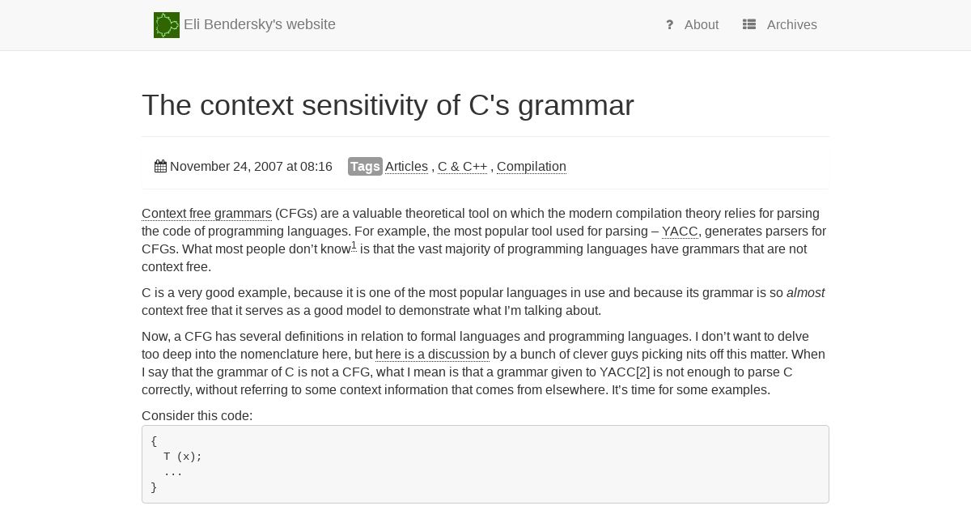
Task: Click inside the code block
Action: (x=485, y=465)
